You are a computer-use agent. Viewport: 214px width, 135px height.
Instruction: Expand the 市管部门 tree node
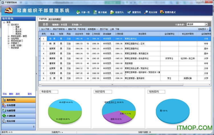[9, 43]
